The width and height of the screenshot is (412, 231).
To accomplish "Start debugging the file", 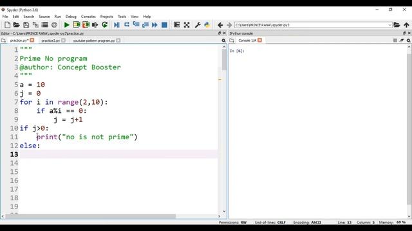I will 117,25.
